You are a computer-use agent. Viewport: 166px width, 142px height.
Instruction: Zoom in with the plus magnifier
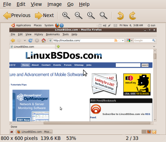click(x=66, y=16)
